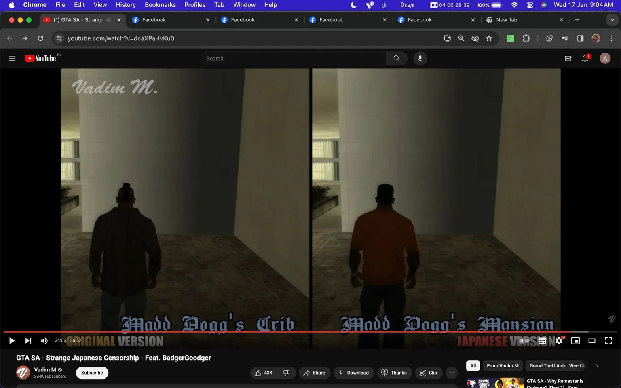Open YouTube notifications bell
Viewport: 621px width, 388px height.
click(585, 59)
